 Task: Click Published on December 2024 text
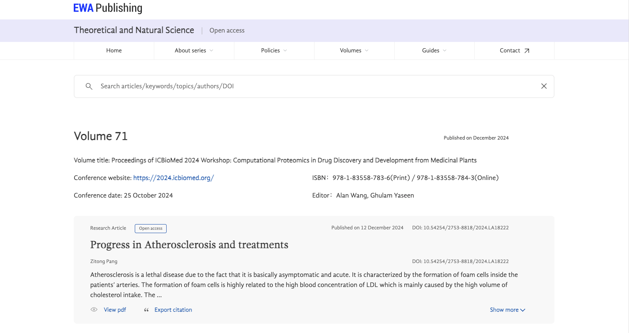(x=476, y=138)
